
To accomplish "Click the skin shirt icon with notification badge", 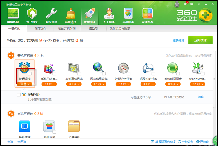I will pos(185,4).
